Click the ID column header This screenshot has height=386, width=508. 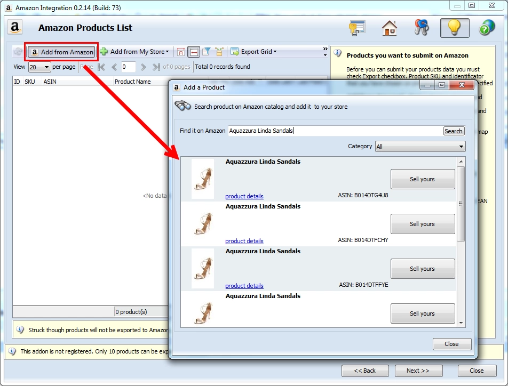[x=17, y=82]
